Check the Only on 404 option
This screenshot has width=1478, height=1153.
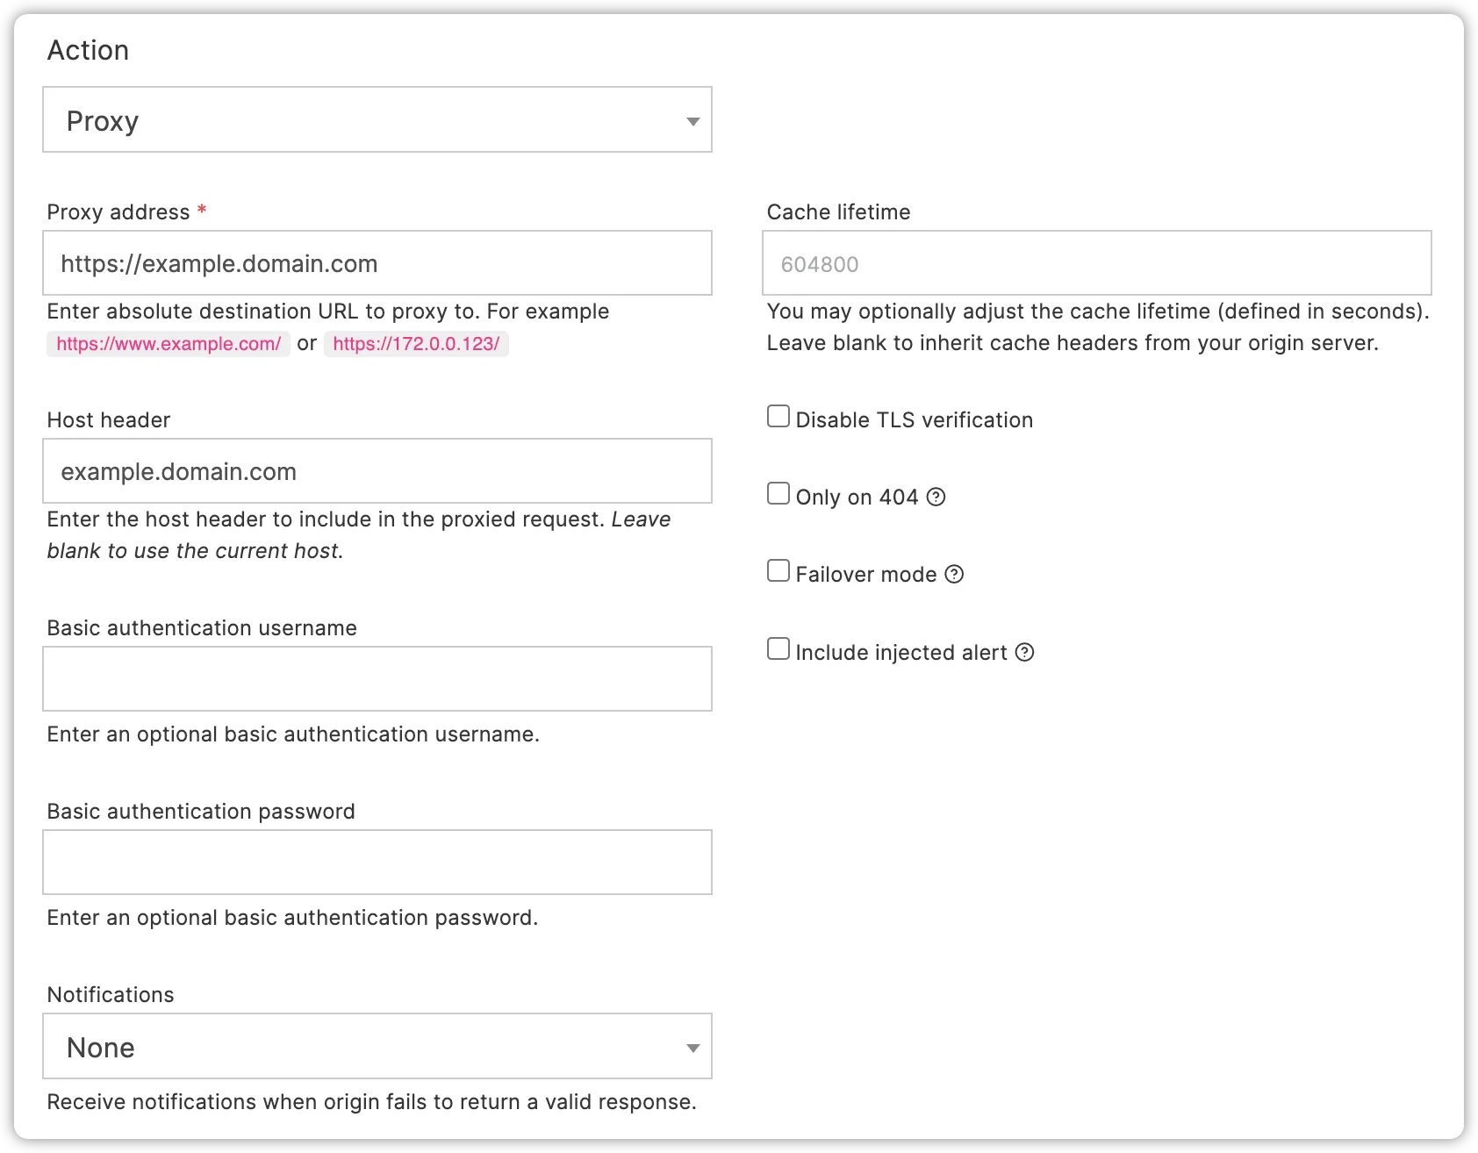(x=778, y=493)
